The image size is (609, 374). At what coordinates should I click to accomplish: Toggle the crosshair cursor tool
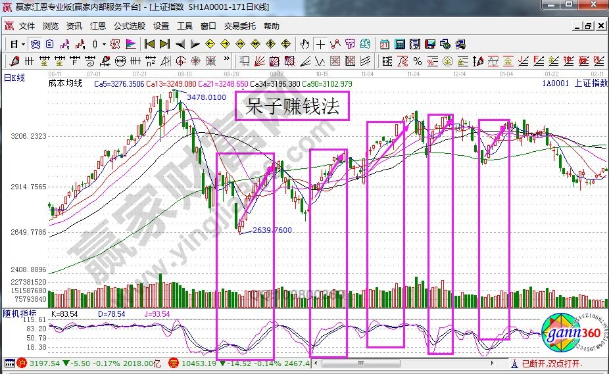click(x=320, y=44)
